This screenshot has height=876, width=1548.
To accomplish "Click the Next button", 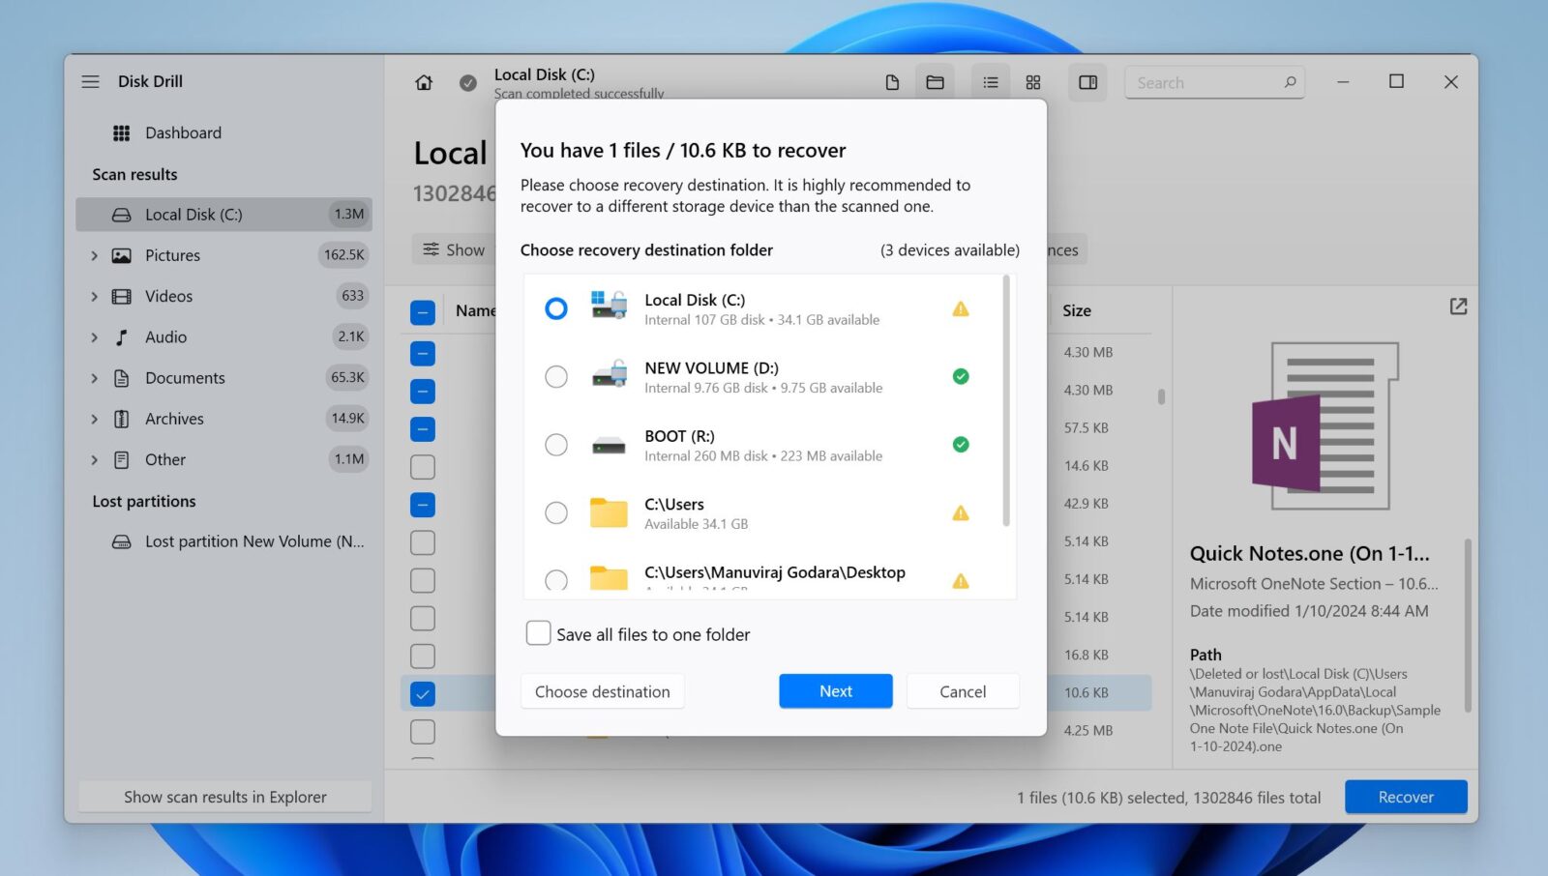I will click(x=835, y=691).
